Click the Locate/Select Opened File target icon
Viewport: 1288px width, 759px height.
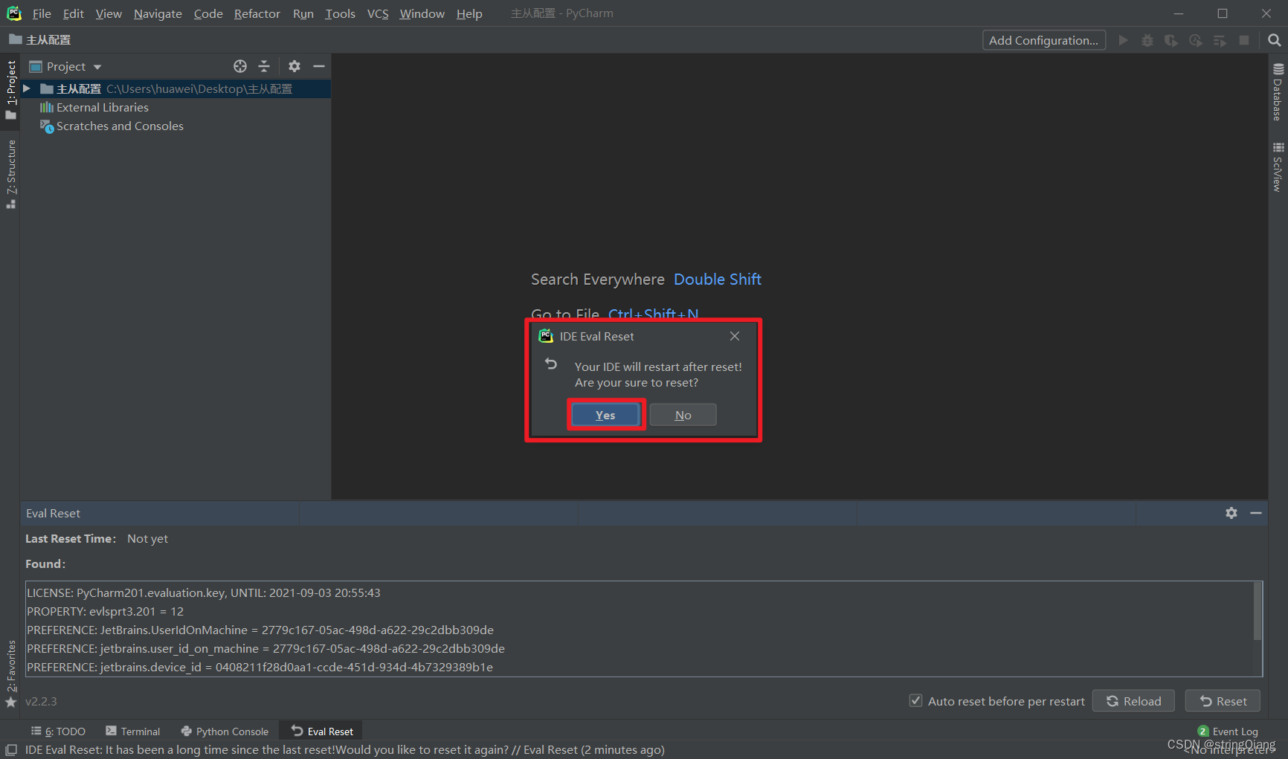pyautogui.click(x=240, y=66)
